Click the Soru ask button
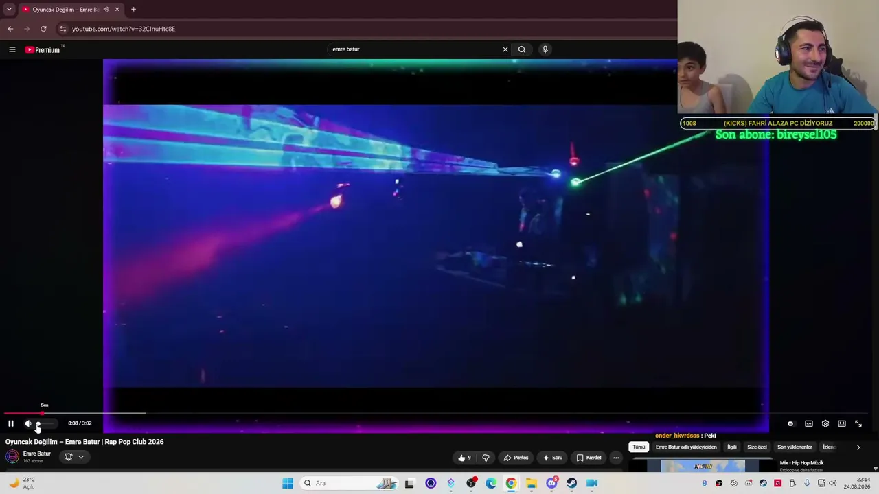879x494 pixels. 553,458
